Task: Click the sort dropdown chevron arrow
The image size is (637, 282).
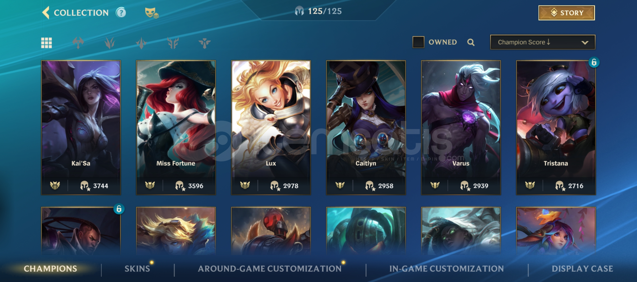Action: [585, 43]
